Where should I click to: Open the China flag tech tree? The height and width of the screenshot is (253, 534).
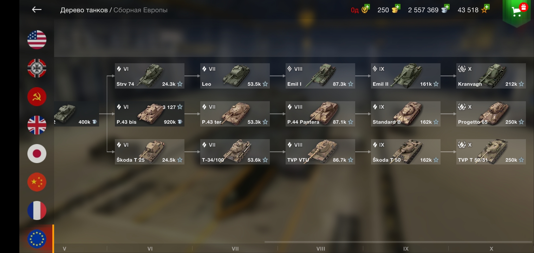(37, 182)
